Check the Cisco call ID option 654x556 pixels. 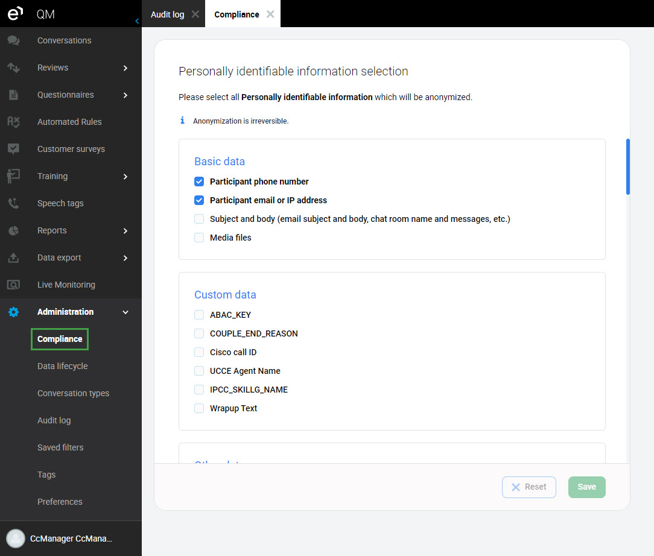click(199, 352)
